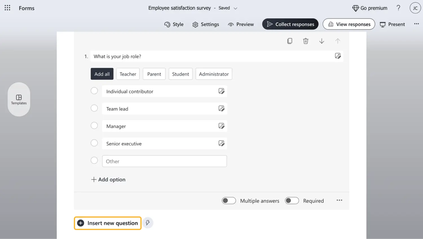Image resolution: width=423 pixels, height=239 pixels.
Task: Enable the Required toggle
Action: point(292,201)
